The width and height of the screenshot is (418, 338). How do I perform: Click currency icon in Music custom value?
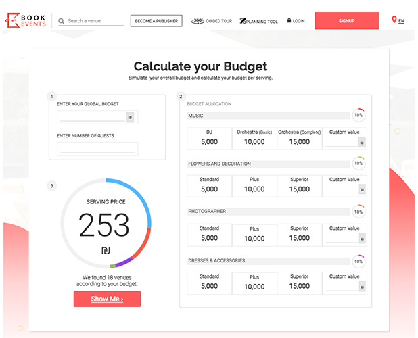click(x=362, y=143)
